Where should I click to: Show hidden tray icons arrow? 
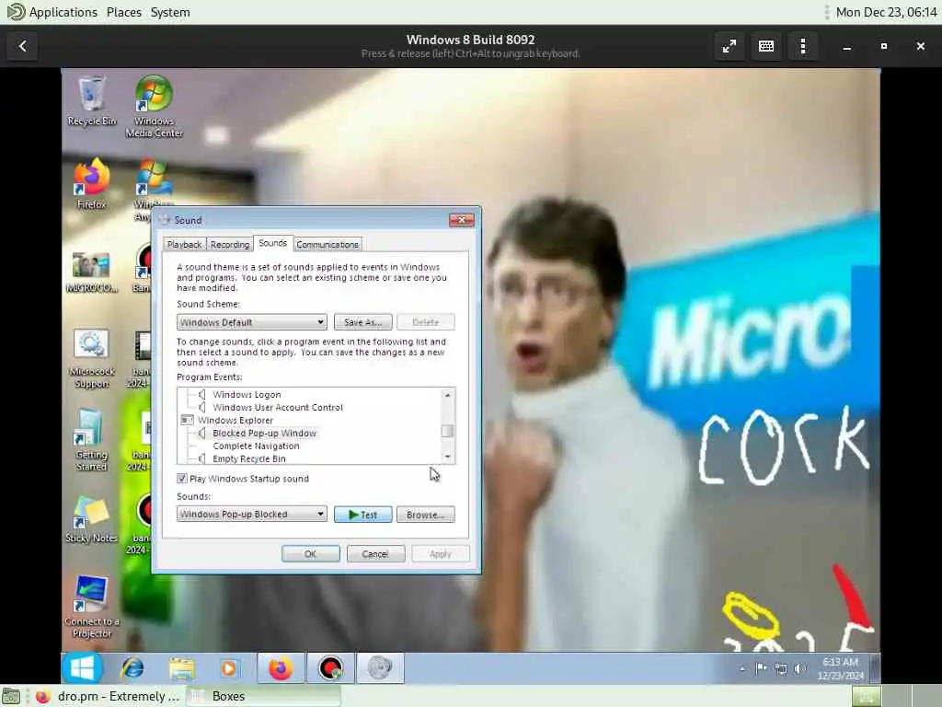[742, 668]
